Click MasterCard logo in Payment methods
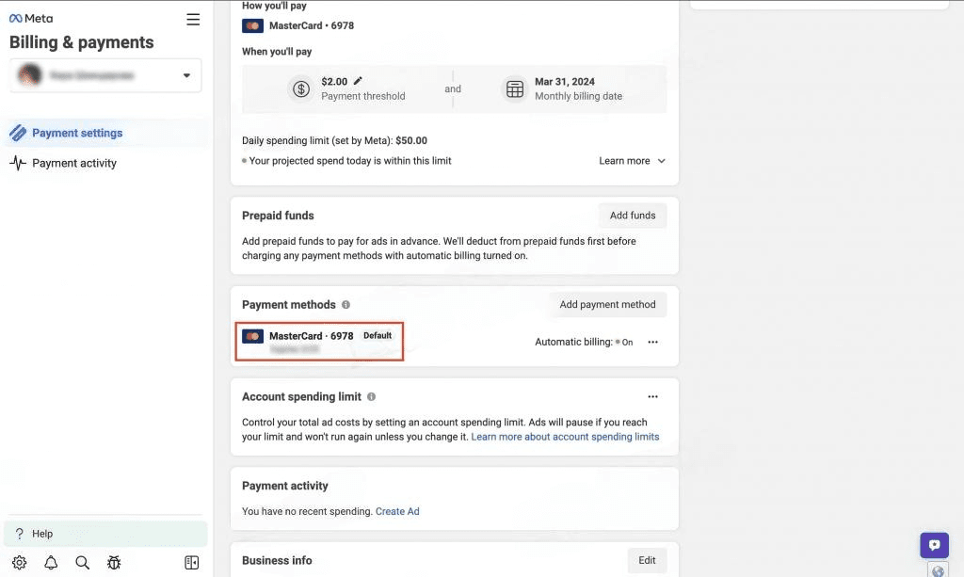This screenshot has width=964, height=577. point(252,336)
